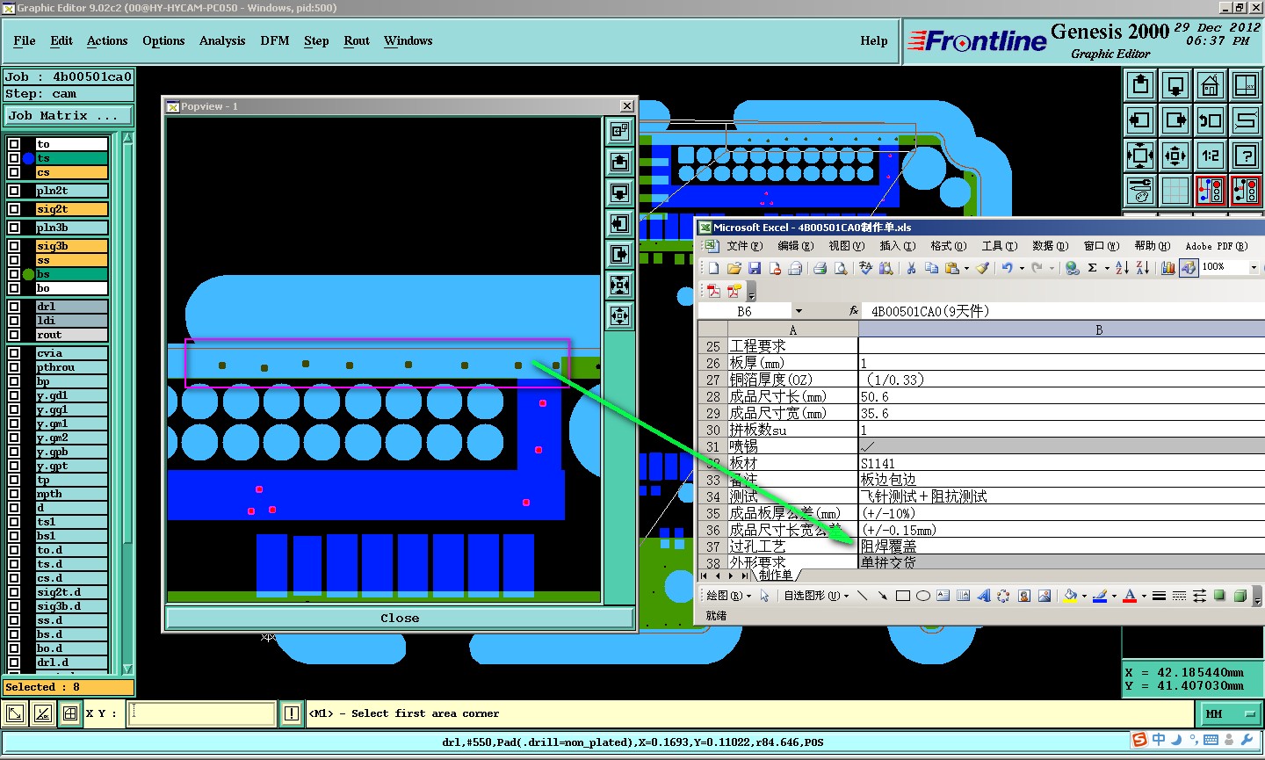
Task: Click the X Y coordinate input field
Action: 202,713
